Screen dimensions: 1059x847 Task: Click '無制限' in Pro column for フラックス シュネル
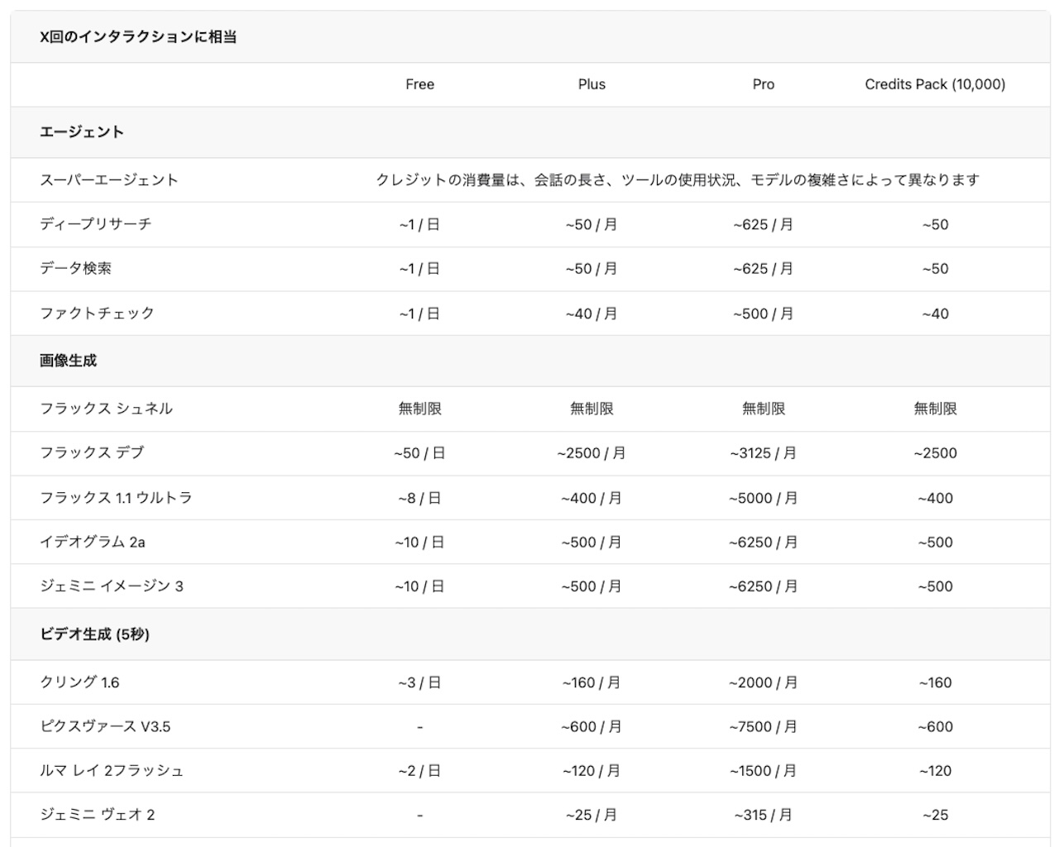coord(764,409)
